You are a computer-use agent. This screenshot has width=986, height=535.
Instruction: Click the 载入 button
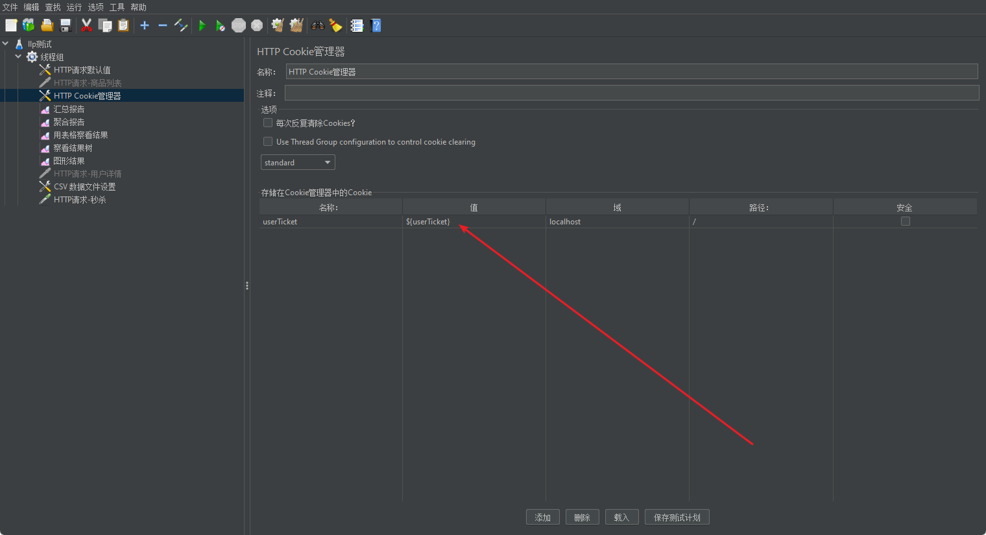coord(622,517)
